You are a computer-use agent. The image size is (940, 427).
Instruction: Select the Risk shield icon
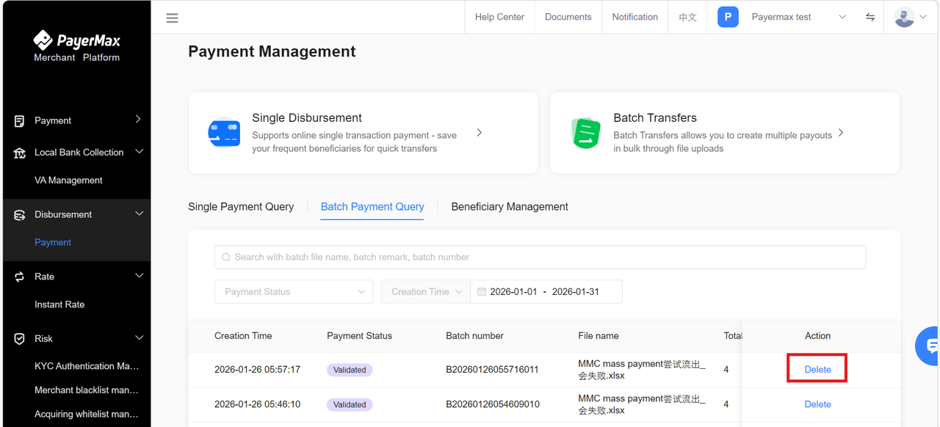click(x=18, y=338)
